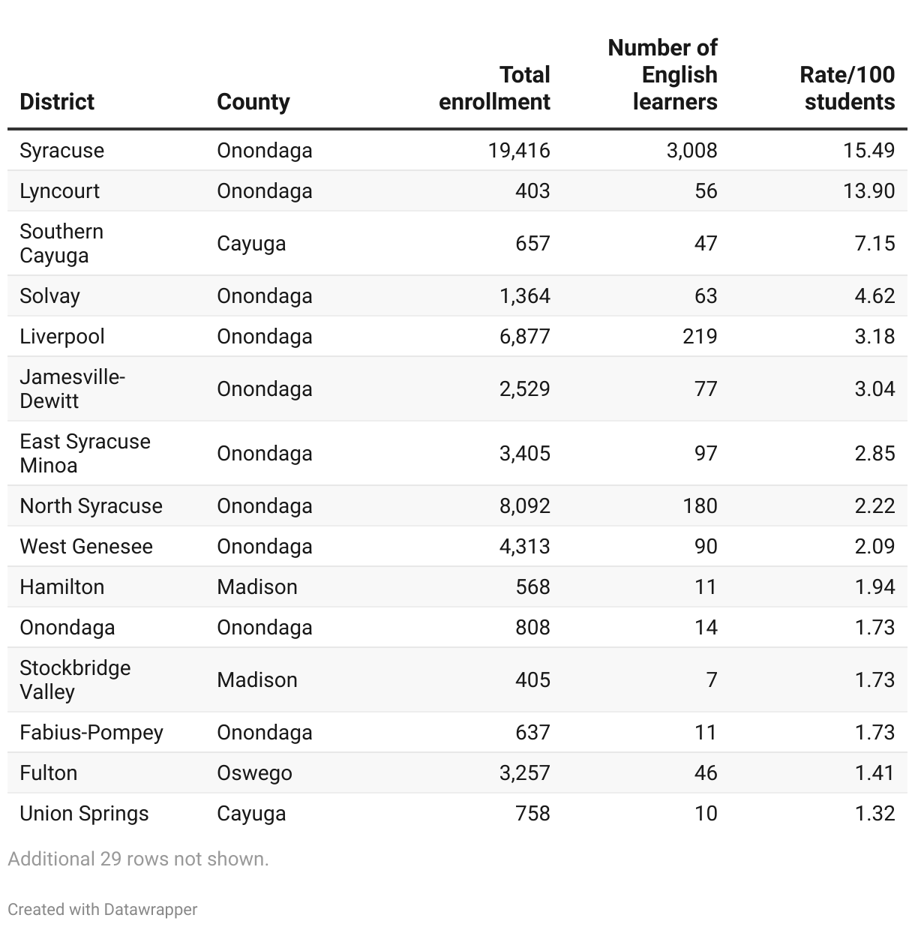Click Total enrollment column header
Screen dimensions: 915x927
[x=494, y=88]
